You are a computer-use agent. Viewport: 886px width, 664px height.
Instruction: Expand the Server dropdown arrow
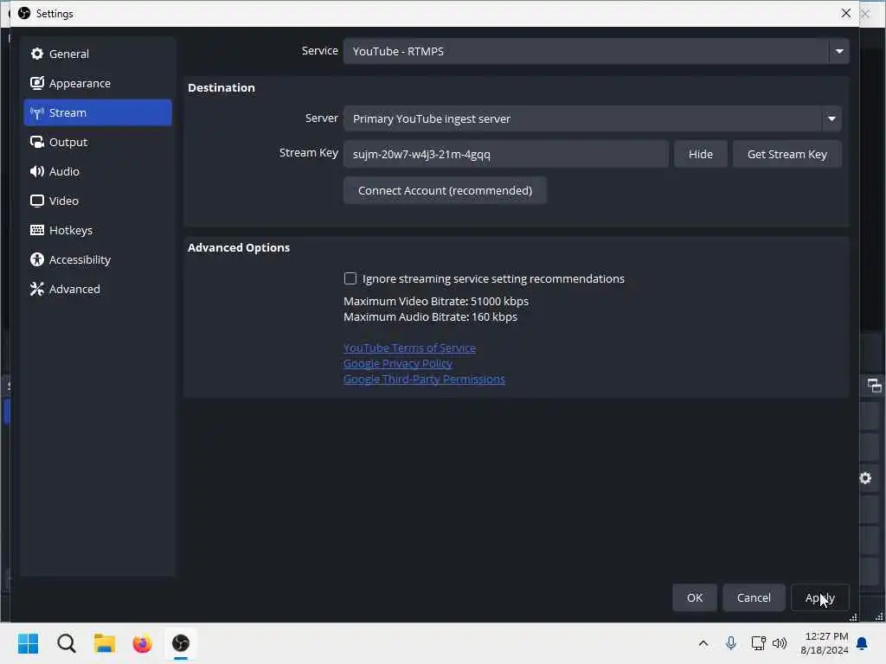831,118
